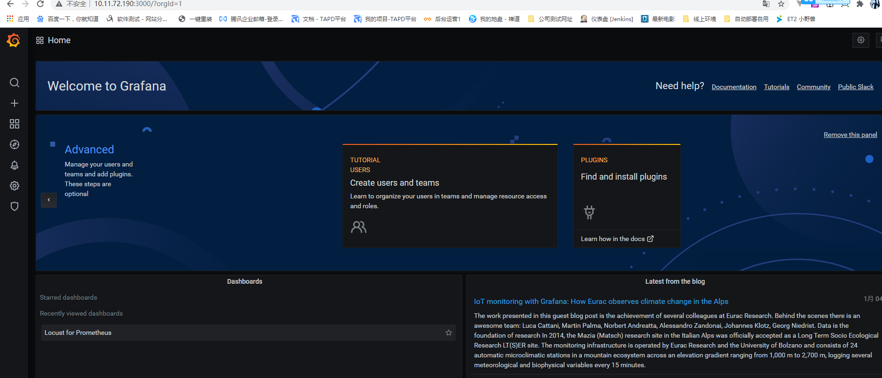Open Learn how in the docs link
The height and width of the screenshot is (378, 882).
(x=617, y=239)
